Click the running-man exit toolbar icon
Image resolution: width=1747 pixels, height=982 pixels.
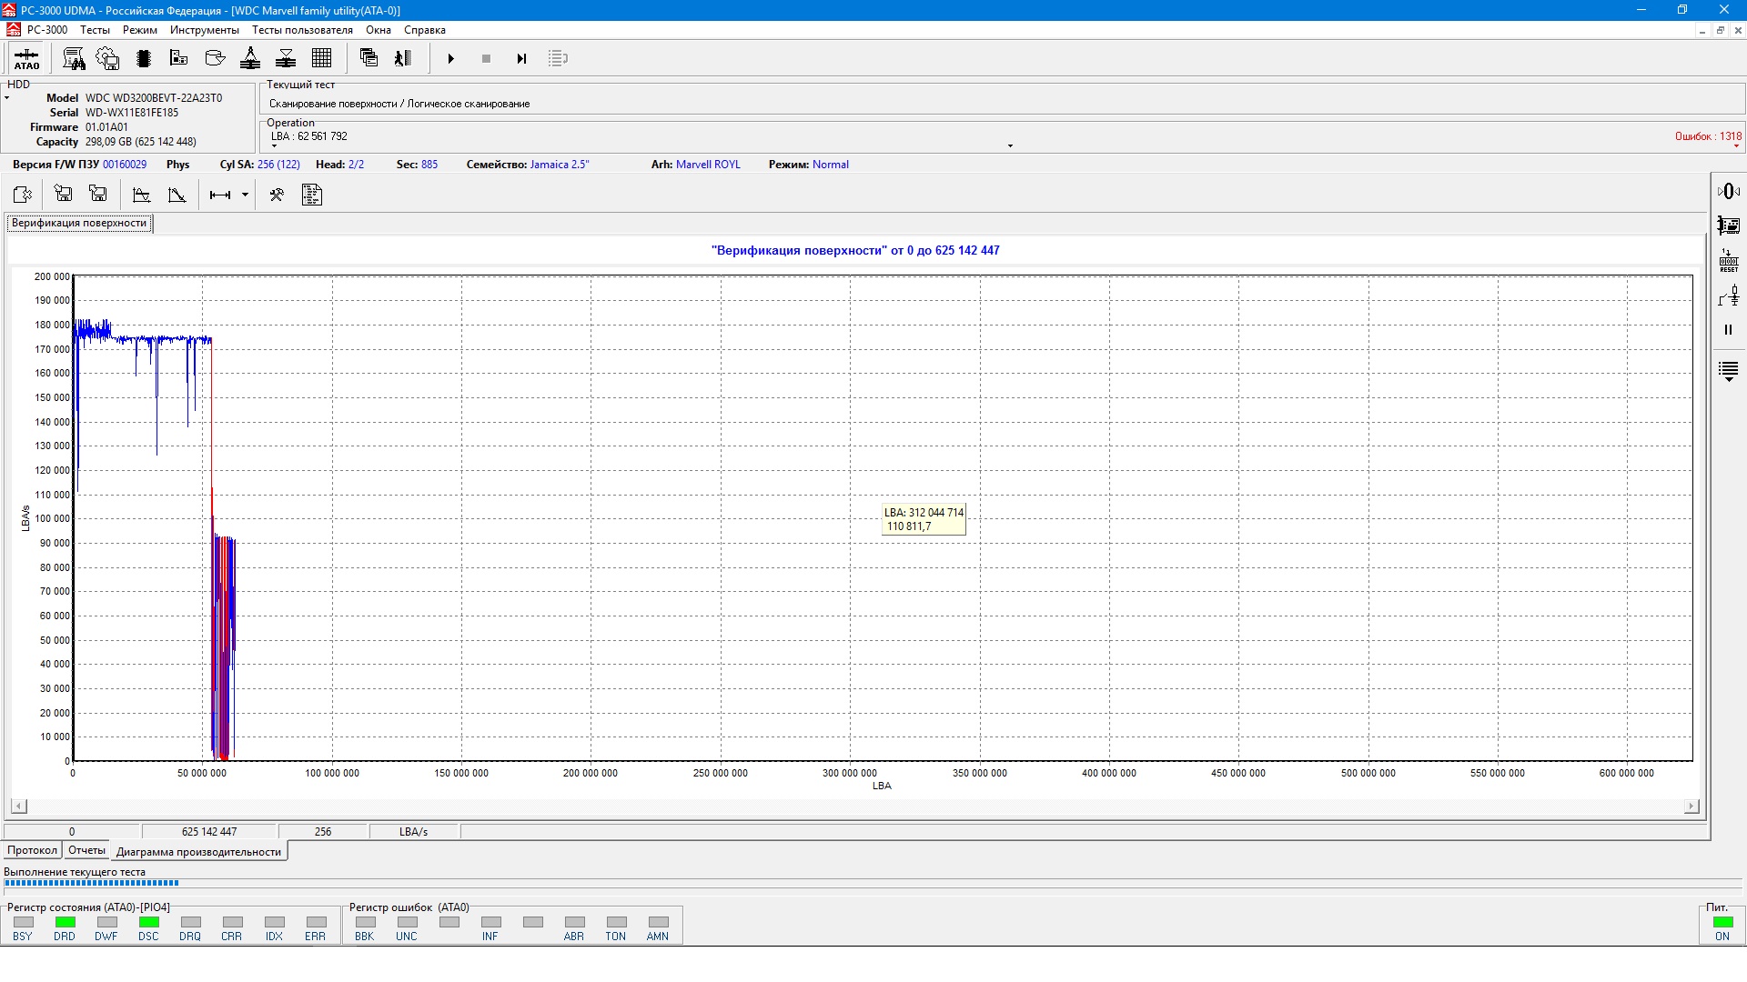[x=403, y=59]
